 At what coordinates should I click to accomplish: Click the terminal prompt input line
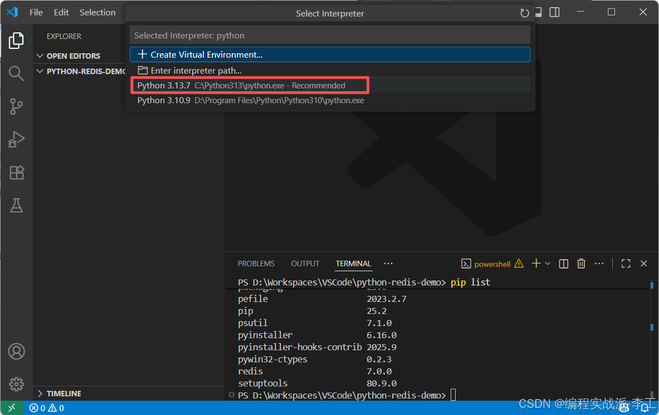347,395
